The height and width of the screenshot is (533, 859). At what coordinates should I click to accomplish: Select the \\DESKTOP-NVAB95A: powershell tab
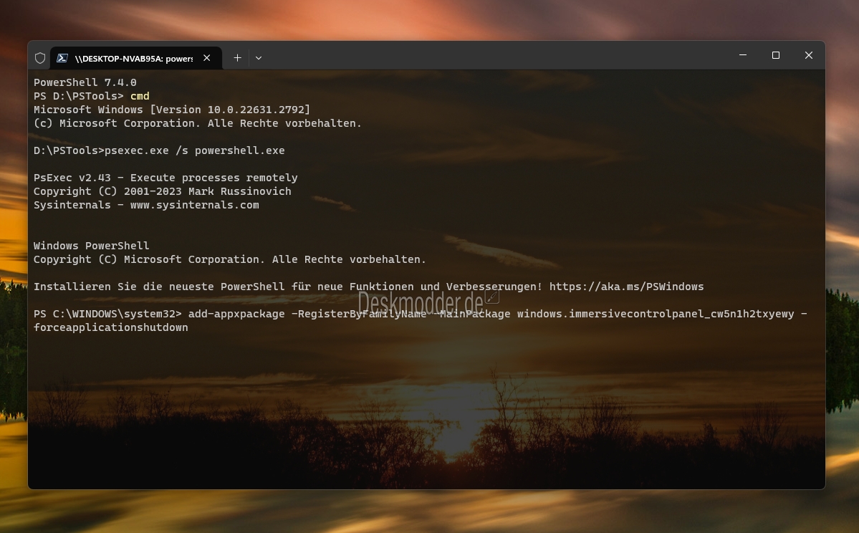coord(136,58)
